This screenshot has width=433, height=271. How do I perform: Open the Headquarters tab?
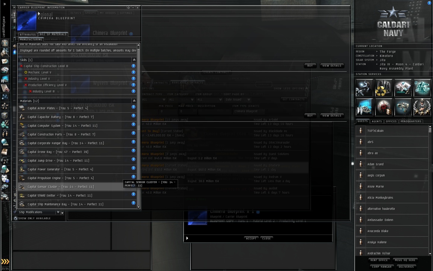tap(411, 121)
